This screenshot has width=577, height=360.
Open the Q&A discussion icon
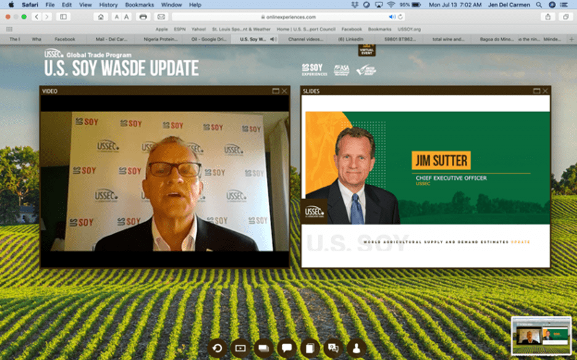(333, 348)
